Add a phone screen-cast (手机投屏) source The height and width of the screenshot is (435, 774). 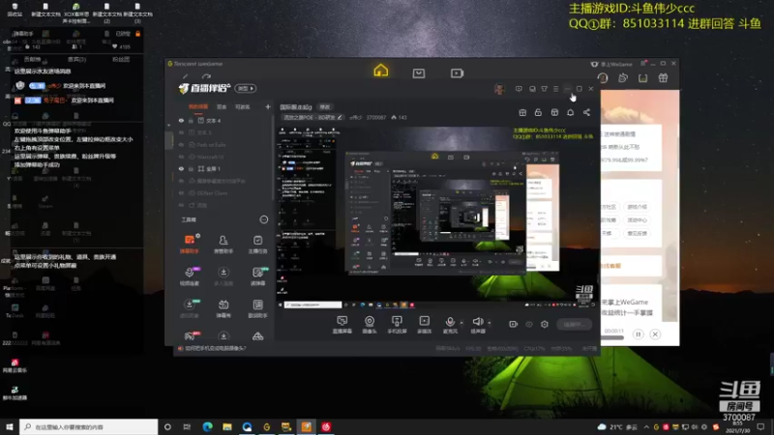(x=397, y=325)
